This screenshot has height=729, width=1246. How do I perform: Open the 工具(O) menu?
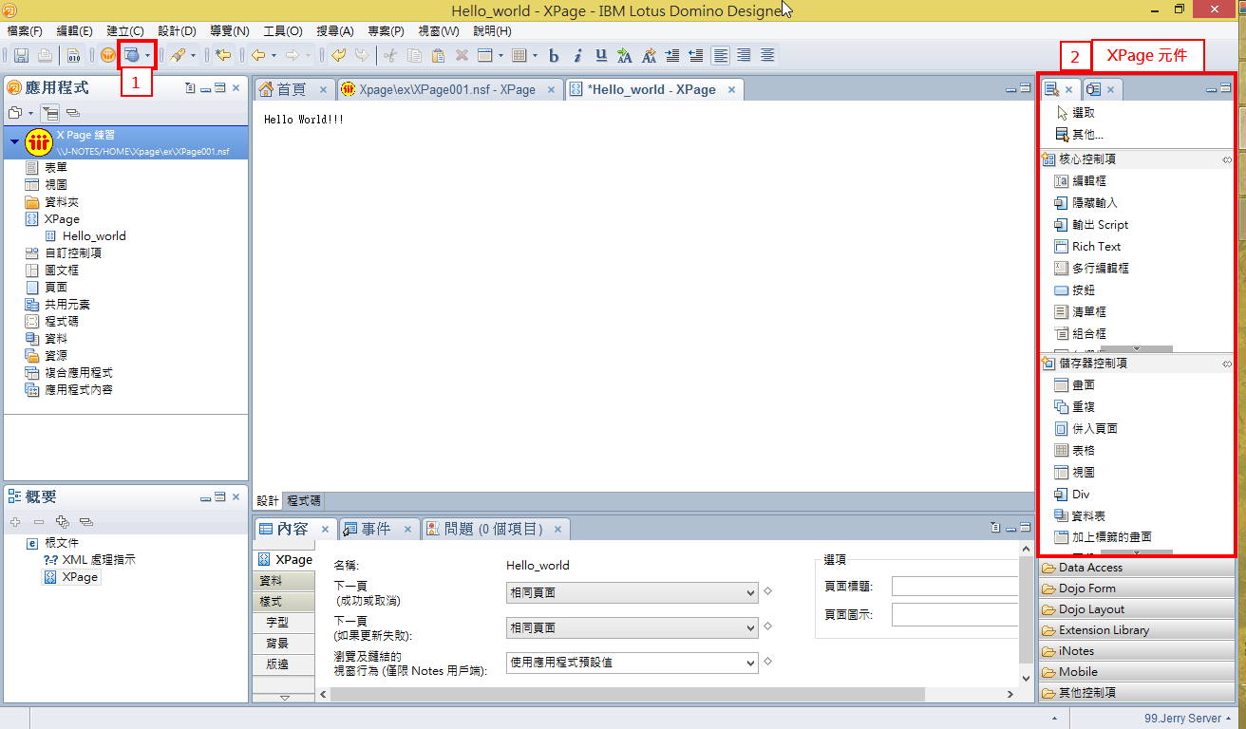(x=283, y=31)
